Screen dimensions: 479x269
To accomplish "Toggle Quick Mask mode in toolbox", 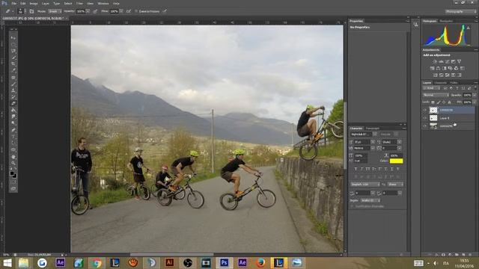I will click(x=13, y=182).
